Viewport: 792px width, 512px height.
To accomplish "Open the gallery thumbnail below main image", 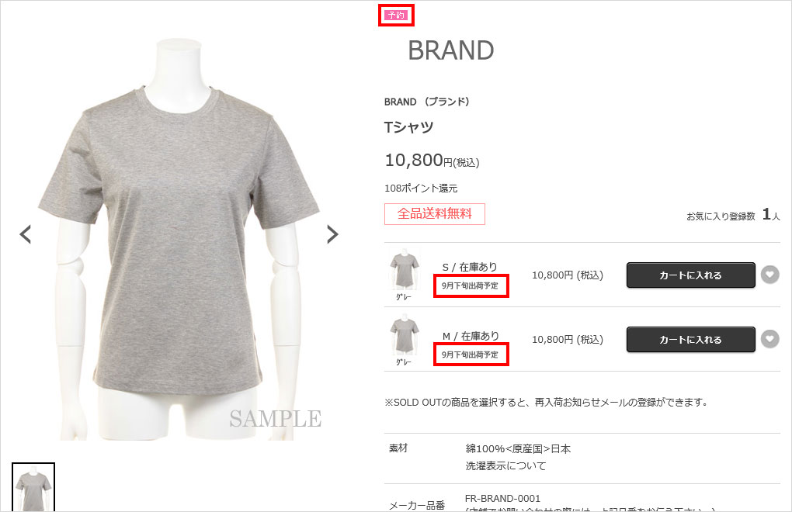I will pos(33,487).
